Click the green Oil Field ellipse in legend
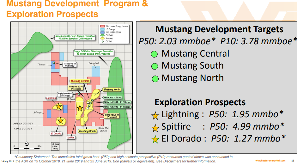This screenshot has height=164, width=297. [x=102, y=35]
